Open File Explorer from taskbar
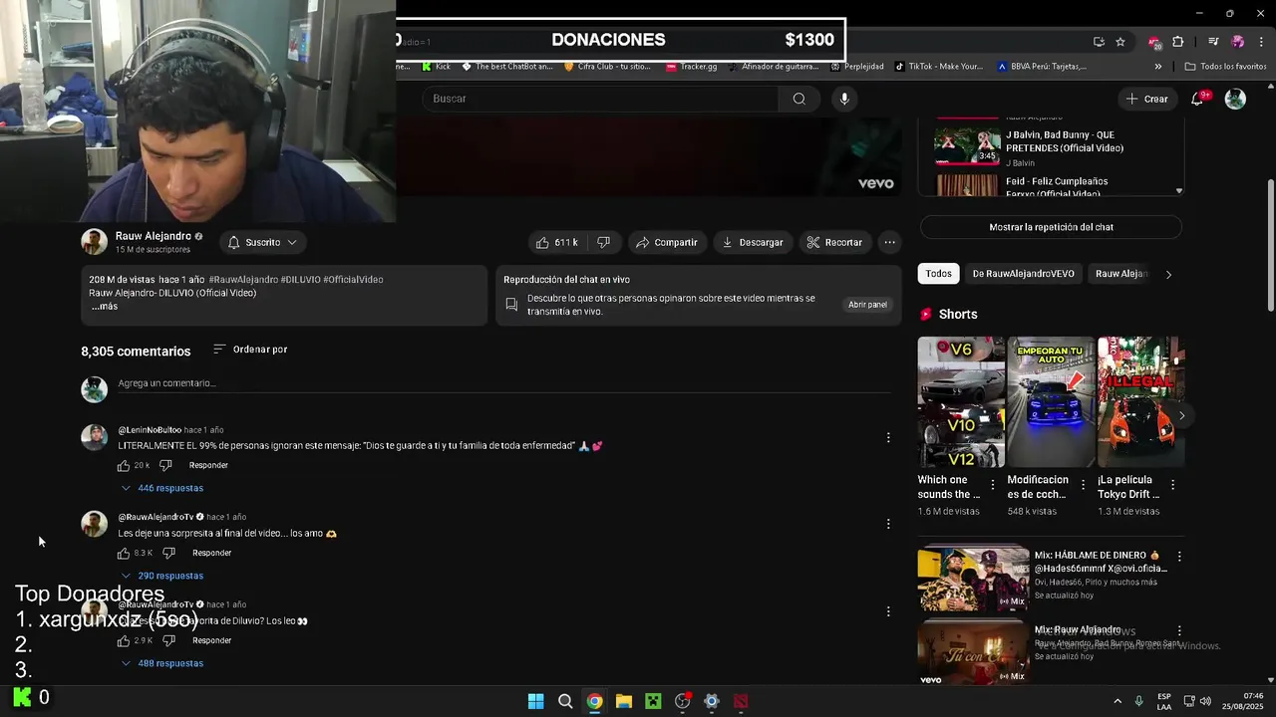 (x=623, y=701)
